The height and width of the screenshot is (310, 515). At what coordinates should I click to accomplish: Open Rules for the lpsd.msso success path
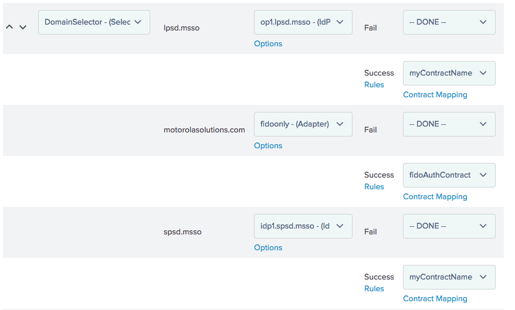pos(374,84)
